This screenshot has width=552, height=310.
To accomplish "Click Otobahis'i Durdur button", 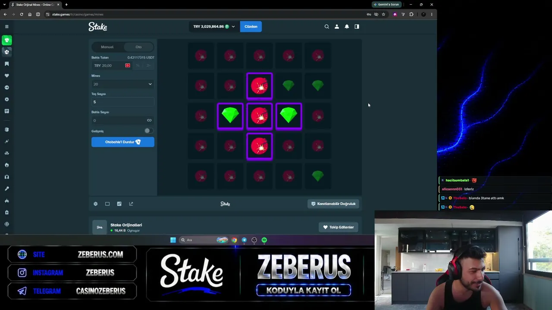I will [123, 142].
